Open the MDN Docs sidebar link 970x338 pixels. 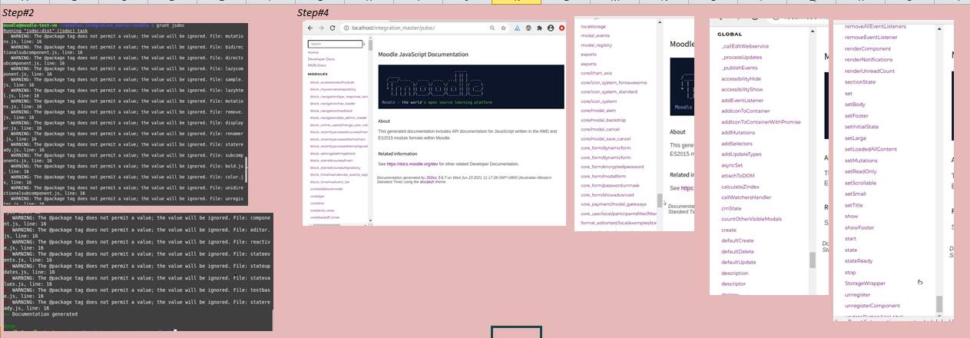click(x=316, y=65)
